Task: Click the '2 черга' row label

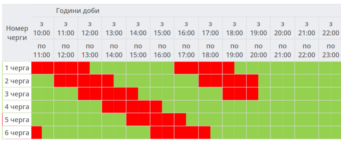Action: pyautogui.click(x=17, y=81)
